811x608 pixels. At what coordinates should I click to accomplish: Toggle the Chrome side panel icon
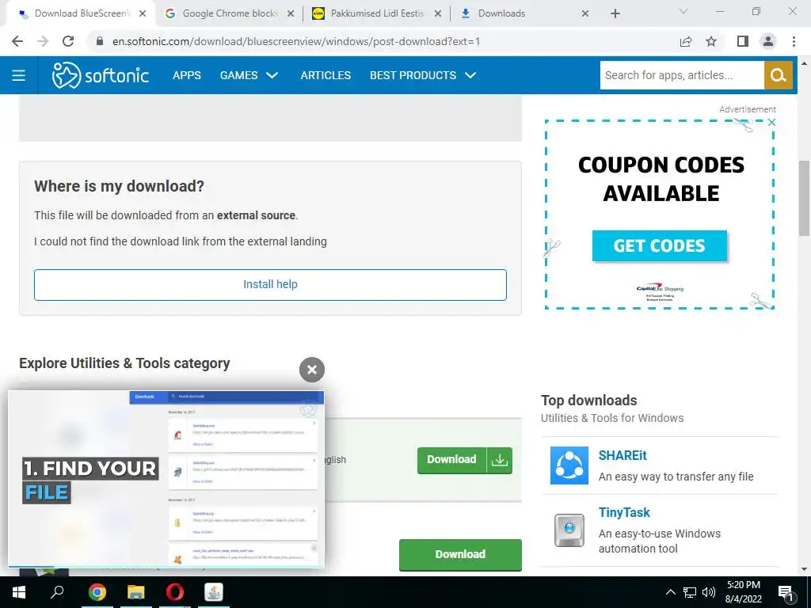743,41
